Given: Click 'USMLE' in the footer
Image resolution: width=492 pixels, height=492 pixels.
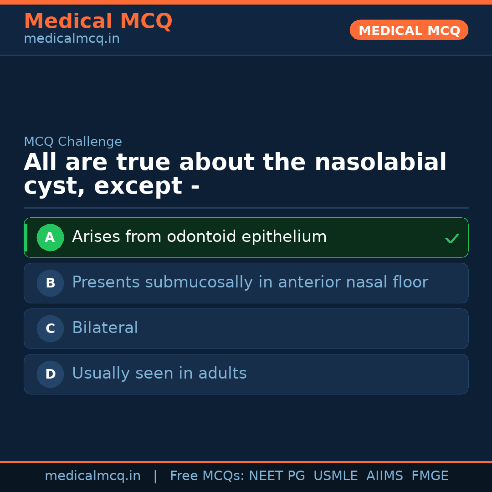Looking at the screenshot, I should pos(335,476).
